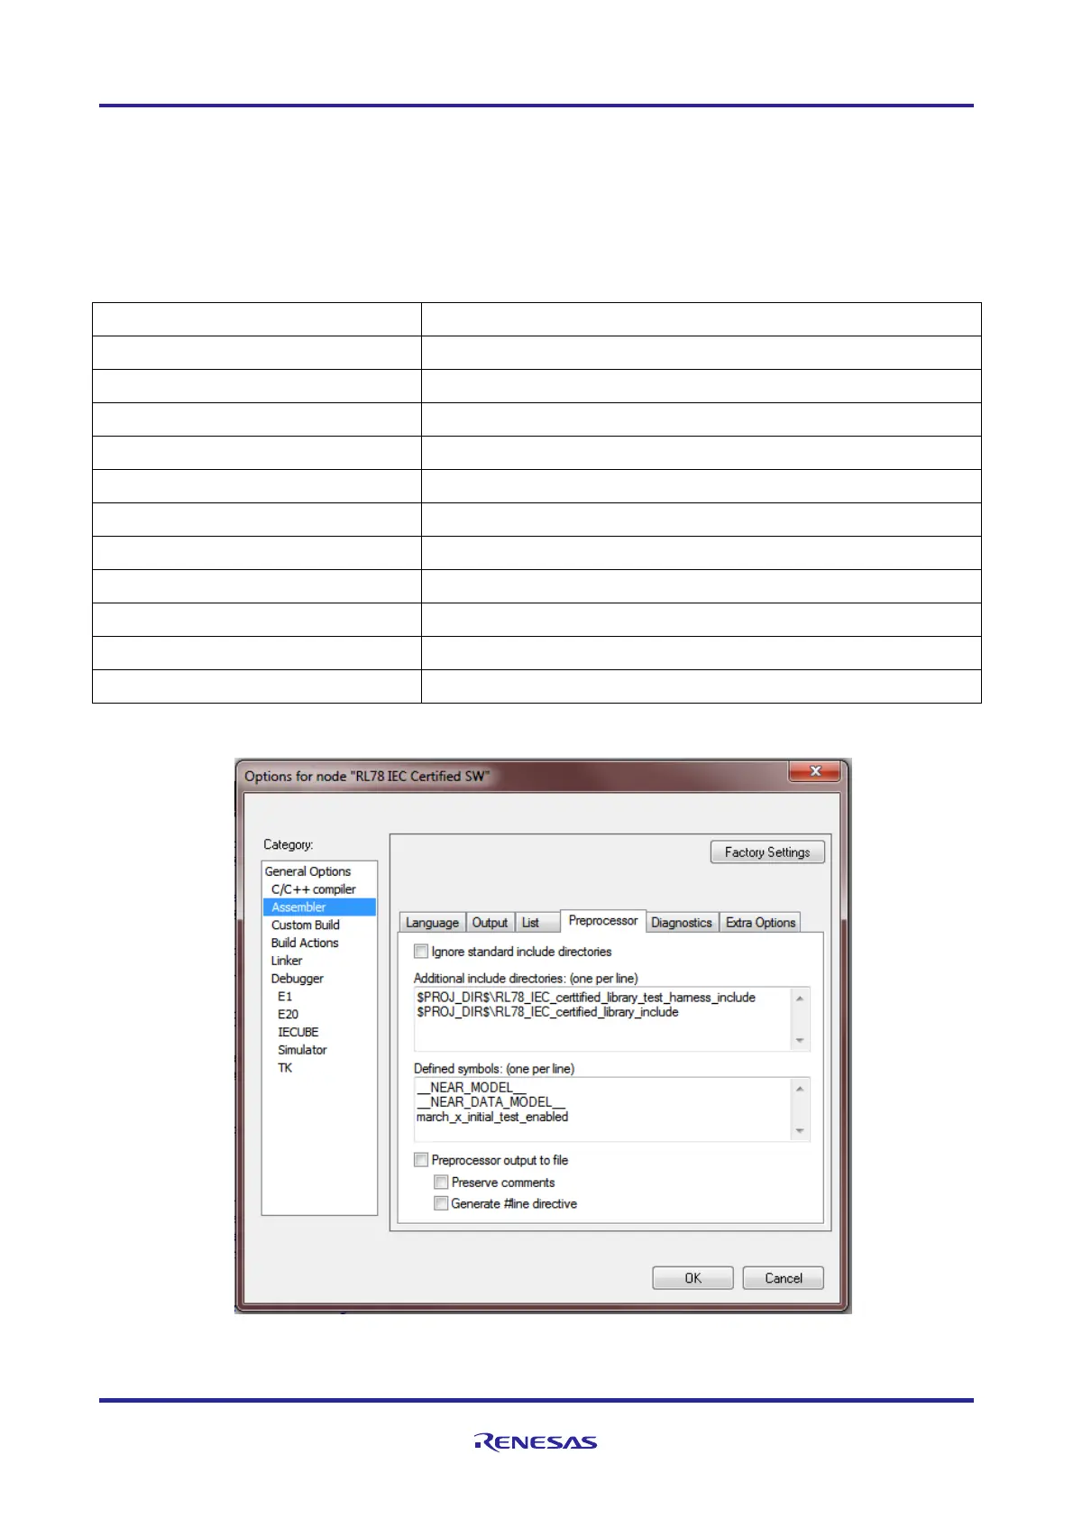Screen dimensions: 1073x1519
Task: Click the certified_library_include directory line
Action: point(547,1012)
